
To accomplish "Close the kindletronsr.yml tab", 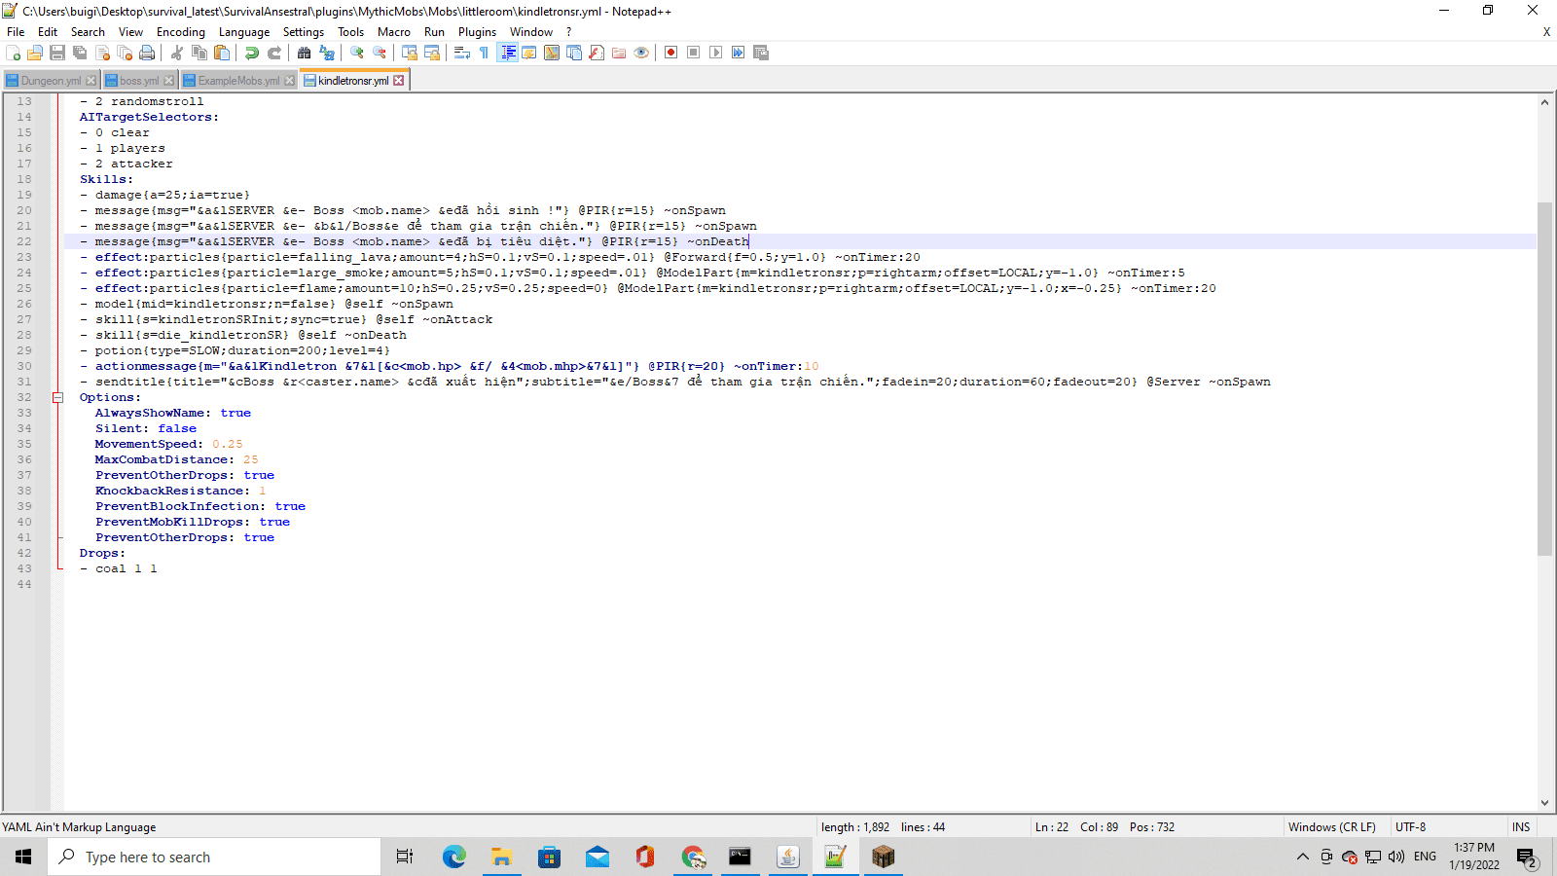I will pyautogui.click(x=398, y=81).
